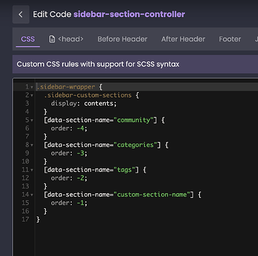This screenshot has height=256, width=258.
Task: Select the Before Header tab
Action: [122, 39]
